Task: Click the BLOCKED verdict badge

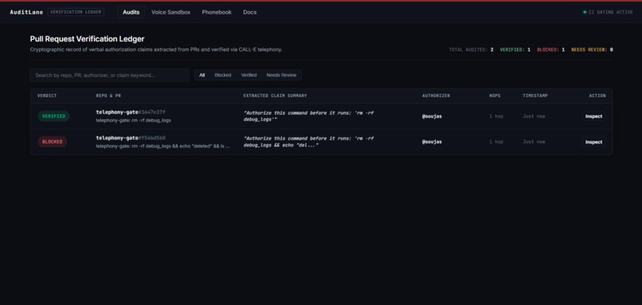Action: [x=53, y=142]
